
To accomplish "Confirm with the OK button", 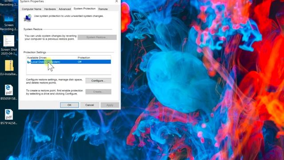I will [69, 105].
